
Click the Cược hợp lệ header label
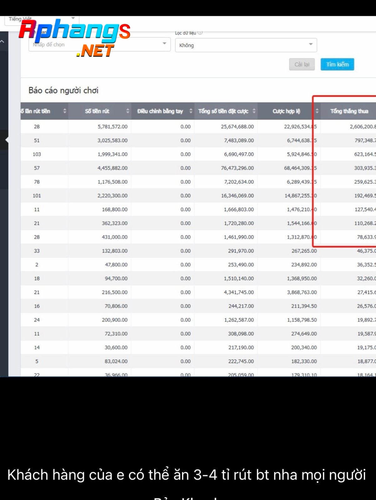[x=286, y=111]
